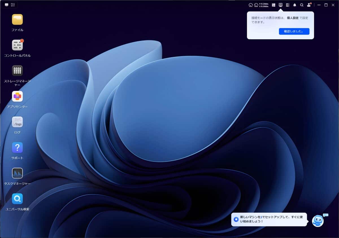Image resolution: width=339 pixels, height=238 pixels.
Task: Open the ログ (Logs) app
Action: (17, 122)
